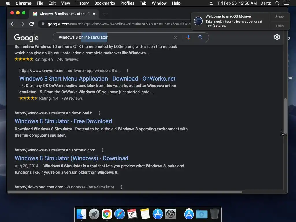296x222 pixels.
Task: Open the File menu
Action: (x=40, y=3)
